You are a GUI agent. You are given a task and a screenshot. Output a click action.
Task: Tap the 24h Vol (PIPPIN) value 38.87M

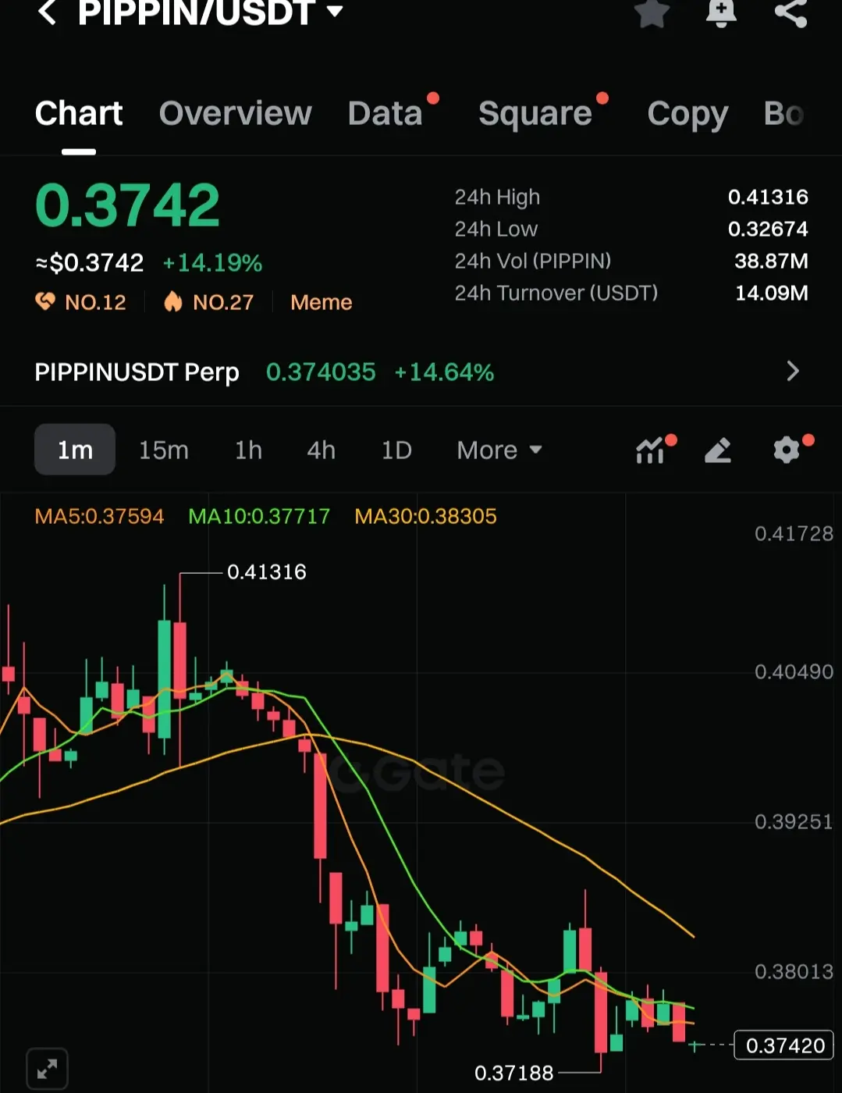click(771, 261)
